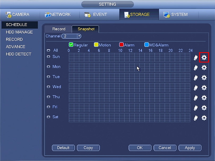Expand the Channel dropdown arrow

point(79,36)
